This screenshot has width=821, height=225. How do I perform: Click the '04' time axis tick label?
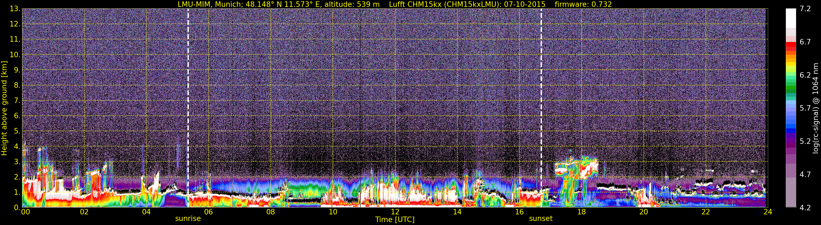pos(146,212)
